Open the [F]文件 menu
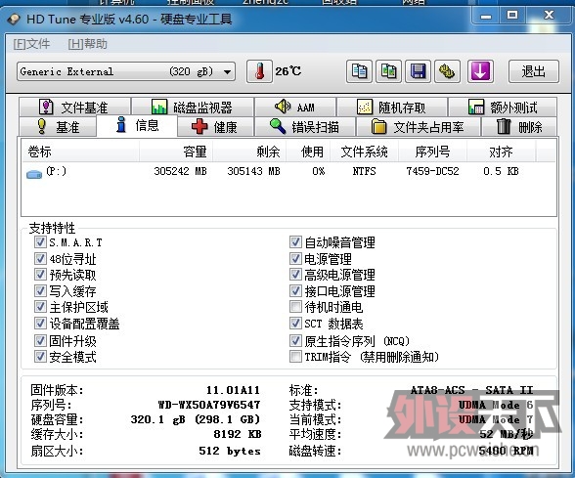Screen dimensions: 575x478 31,44
